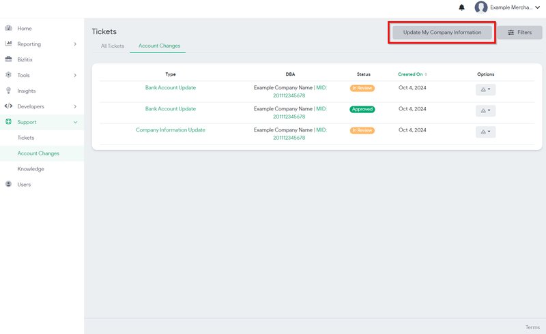Click the Type column header
The image size is (546, 334).
click(x=170, y=74)
